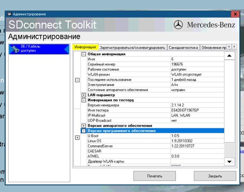The image size is (244, 192).
Task: Click the tab strip right arrow
Action: [234, 46]
